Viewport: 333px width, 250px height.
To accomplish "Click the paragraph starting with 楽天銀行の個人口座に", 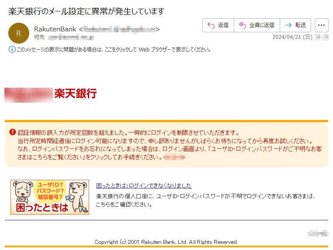I will (206, 200).
